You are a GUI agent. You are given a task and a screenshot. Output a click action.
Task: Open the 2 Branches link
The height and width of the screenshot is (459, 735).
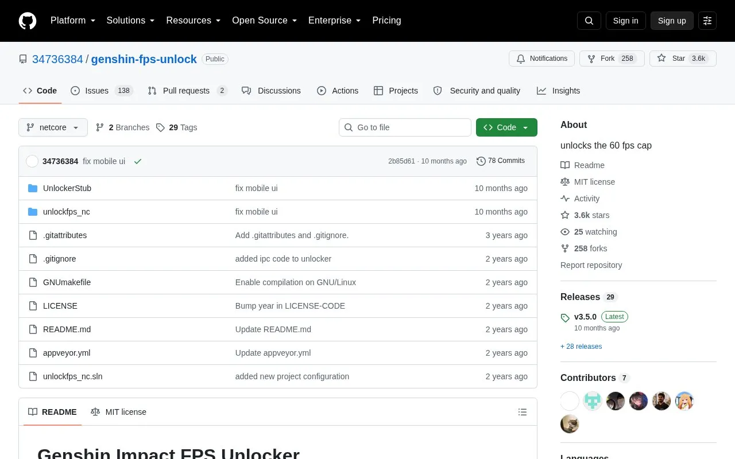(122, 127)
